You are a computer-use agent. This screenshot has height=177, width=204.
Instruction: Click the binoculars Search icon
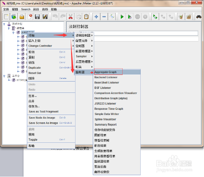[x=199, y=17]
